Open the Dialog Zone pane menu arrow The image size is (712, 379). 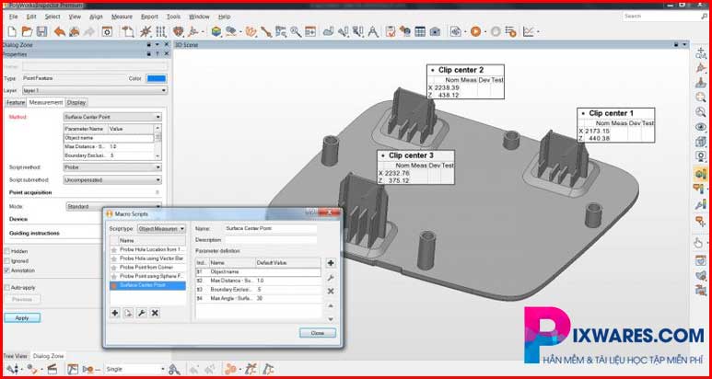click(x=158, y=45)
